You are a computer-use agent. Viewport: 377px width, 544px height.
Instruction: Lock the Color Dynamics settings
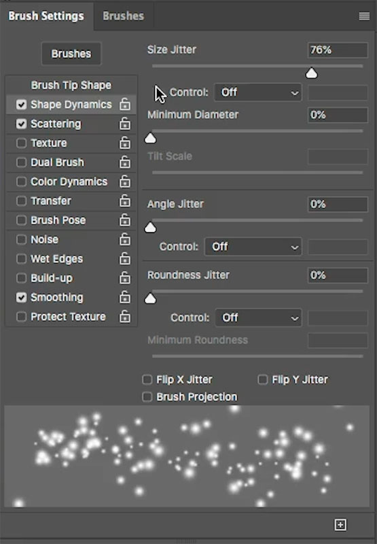pos(125,182)
